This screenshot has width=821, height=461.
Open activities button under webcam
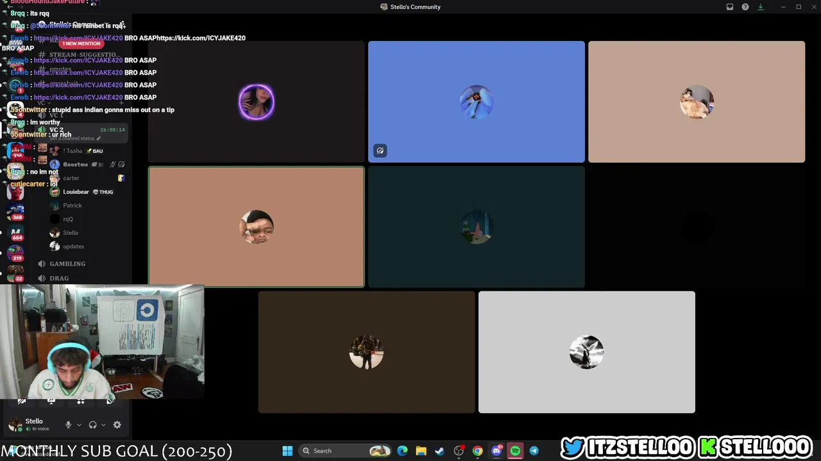(x=81, y=401)
